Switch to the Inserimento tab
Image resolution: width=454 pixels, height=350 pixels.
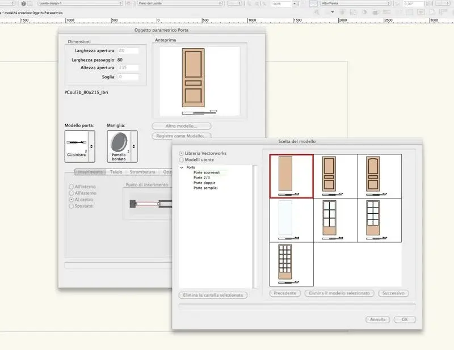(x=90, y=172)
